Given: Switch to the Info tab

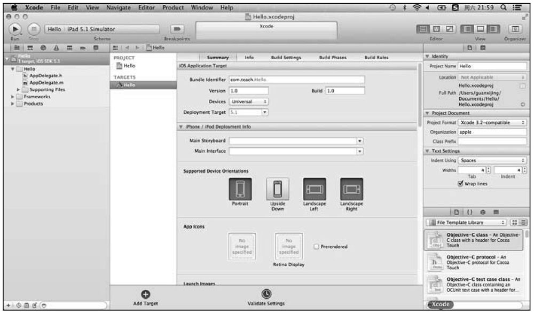Looking at the screenshot, I should point(249,58).
